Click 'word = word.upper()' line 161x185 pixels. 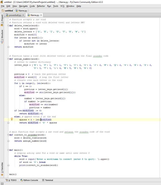[26, 29]
